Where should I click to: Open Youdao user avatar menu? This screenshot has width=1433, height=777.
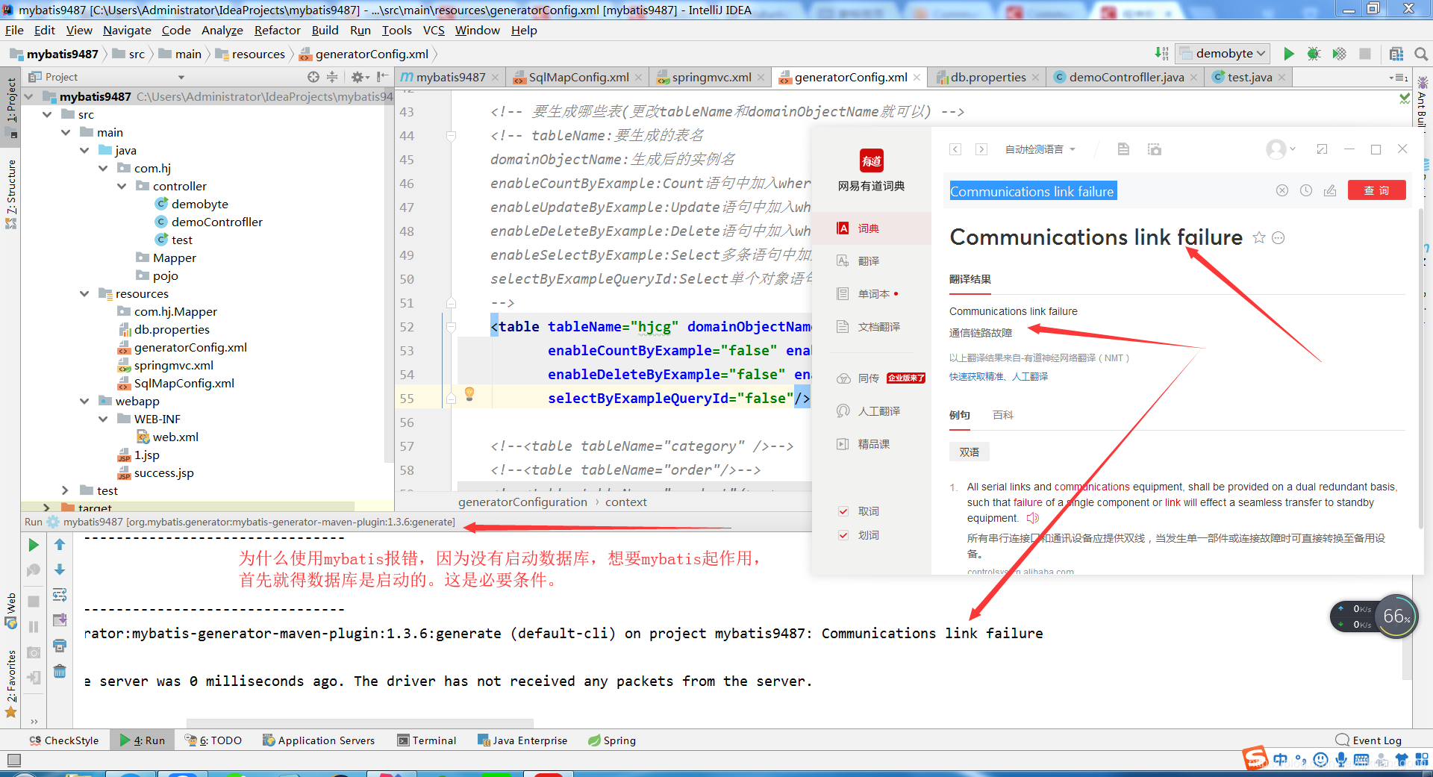click(x=1280, y=149)
